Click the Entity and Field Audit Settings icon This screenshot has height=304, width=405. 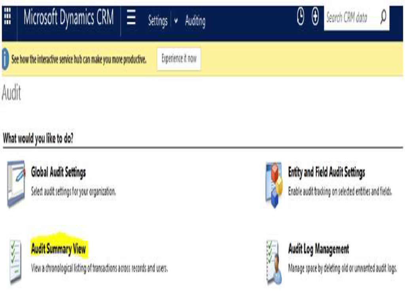[x=274, y=184]
